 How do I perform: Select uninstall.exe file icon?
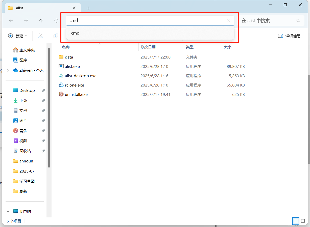(61, 94)
